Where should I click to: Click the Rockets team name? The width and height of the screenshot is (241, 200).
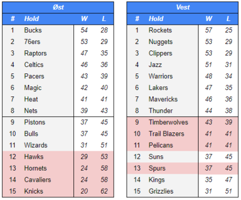160,30
